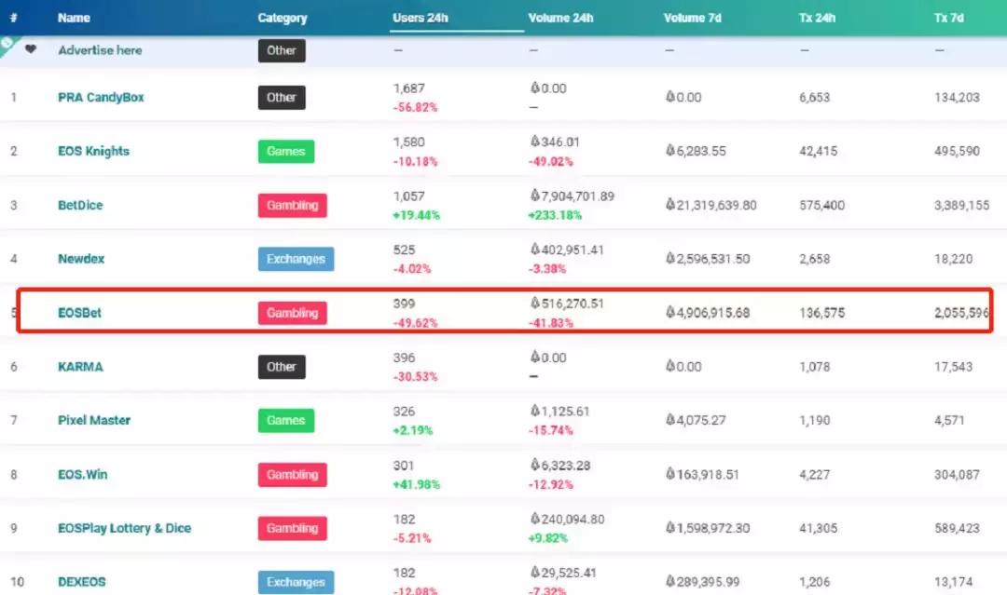Click Exchanges tag for DEXEOS

[297, 582]
